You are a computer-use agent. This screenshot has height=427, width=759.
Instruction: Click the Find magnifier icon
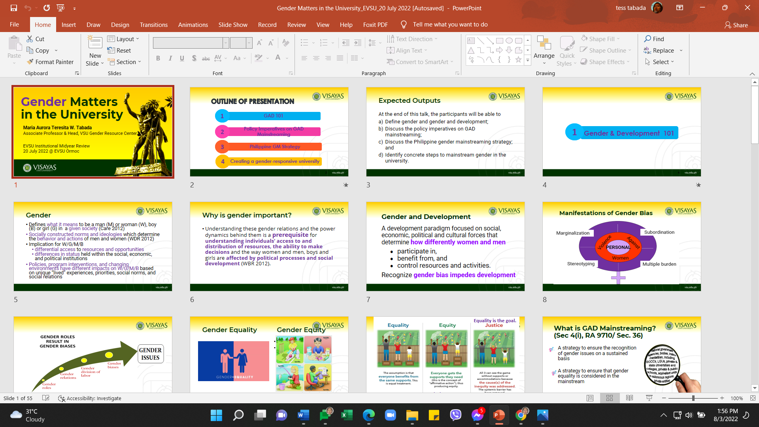click(648, 39)
